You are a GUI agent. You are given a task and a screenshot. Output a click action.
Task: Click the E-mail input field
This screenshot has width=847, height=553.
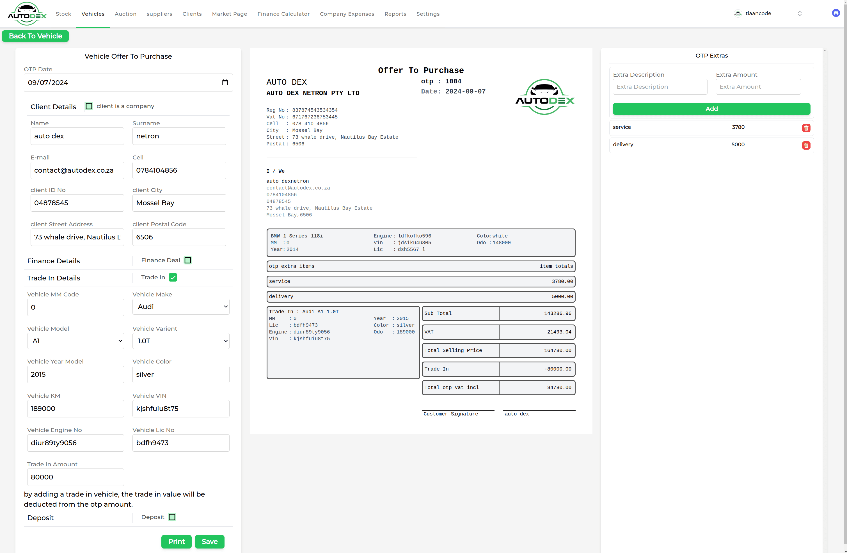tap(77, 170)
